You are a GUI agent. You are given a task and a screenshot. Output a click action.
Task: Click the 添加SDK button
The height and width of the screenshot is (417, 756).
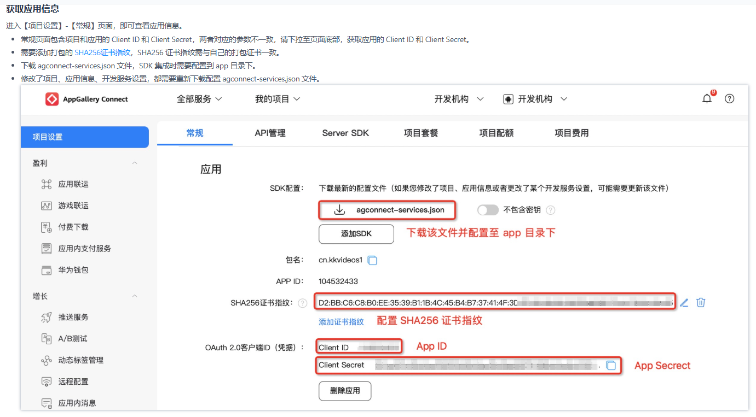tap(356, 234)
